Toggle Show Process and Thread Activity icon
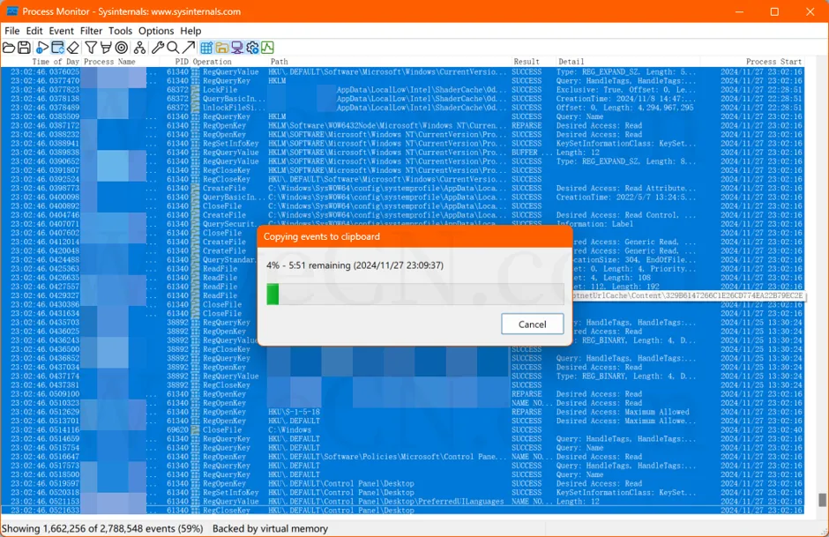Image resolution: width=829 pixels, height=537 pixels. [252, 48]
